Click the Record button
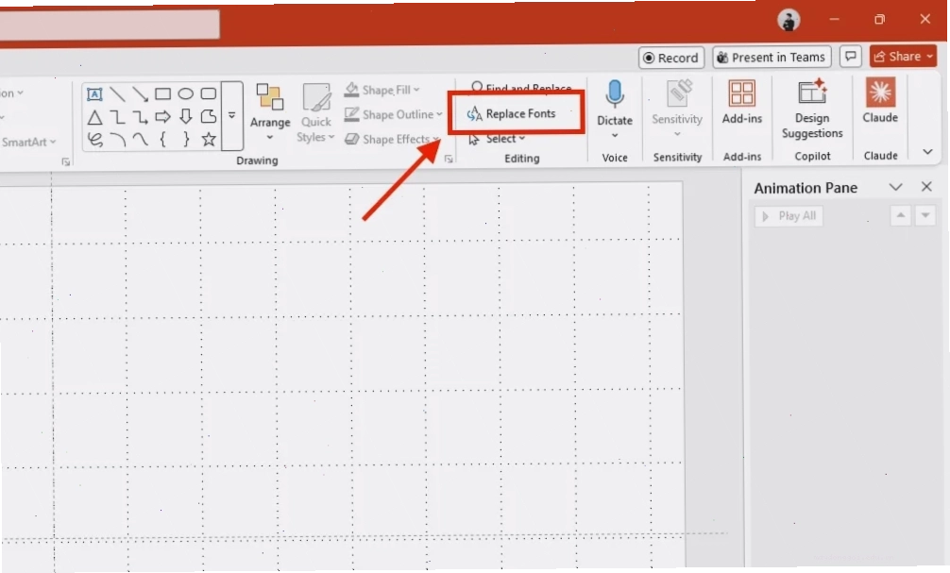 [x=671, y=58]
